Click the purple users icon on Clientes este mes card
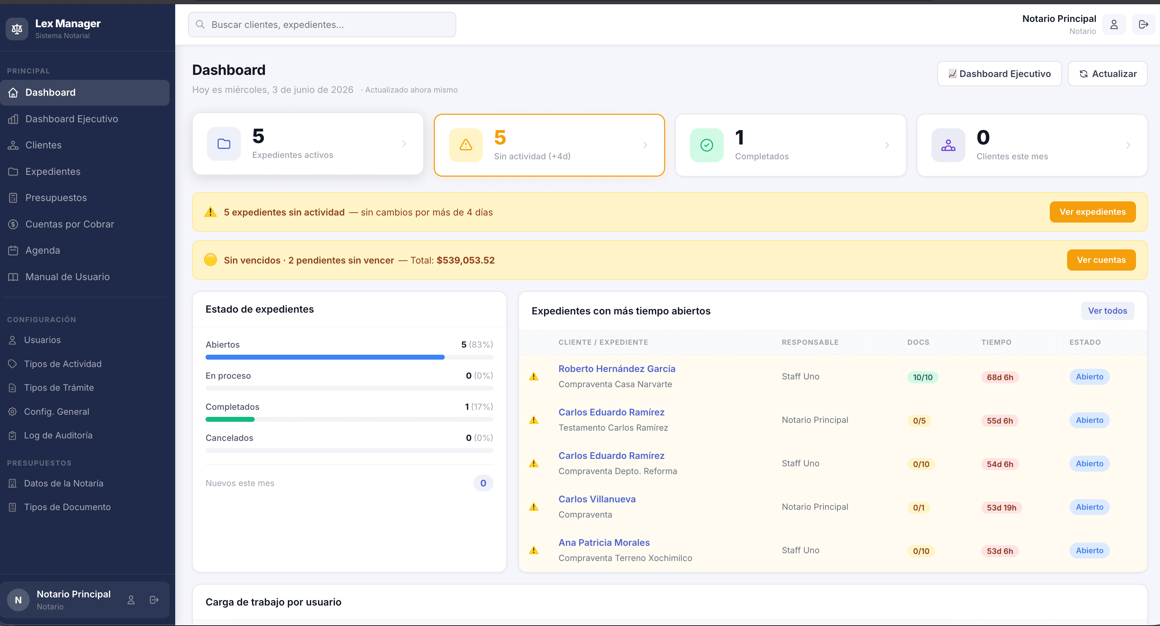The width and height of the screenshot is (1160, 626). click(948, 145)
